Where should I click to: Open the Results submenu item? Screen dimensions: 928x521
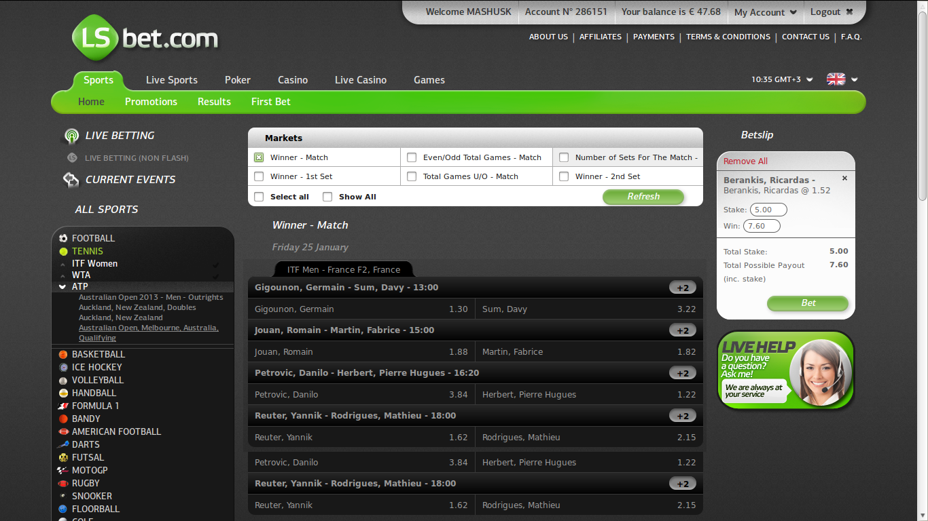tap(214, 102)
